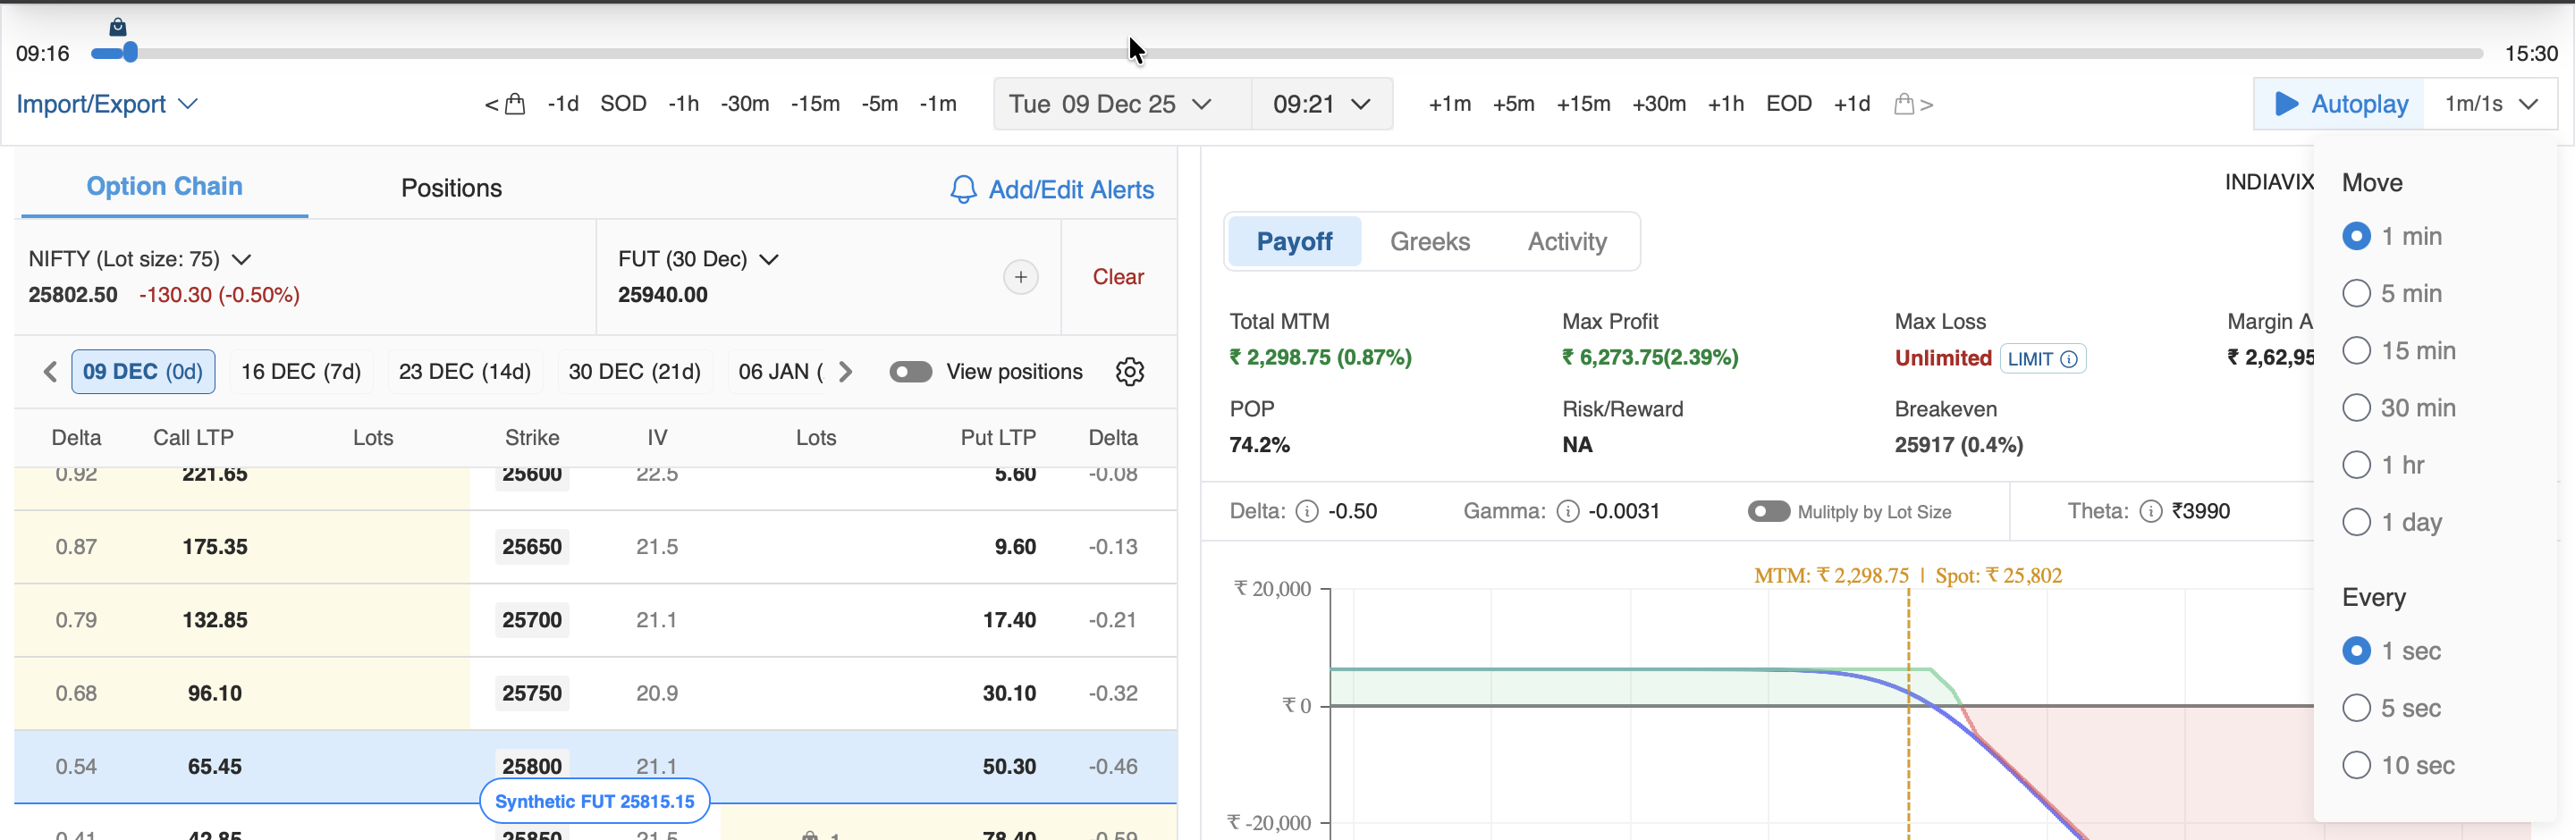Switch to the Positions tab
The image size is (2575, 840).
coord(451,188)
